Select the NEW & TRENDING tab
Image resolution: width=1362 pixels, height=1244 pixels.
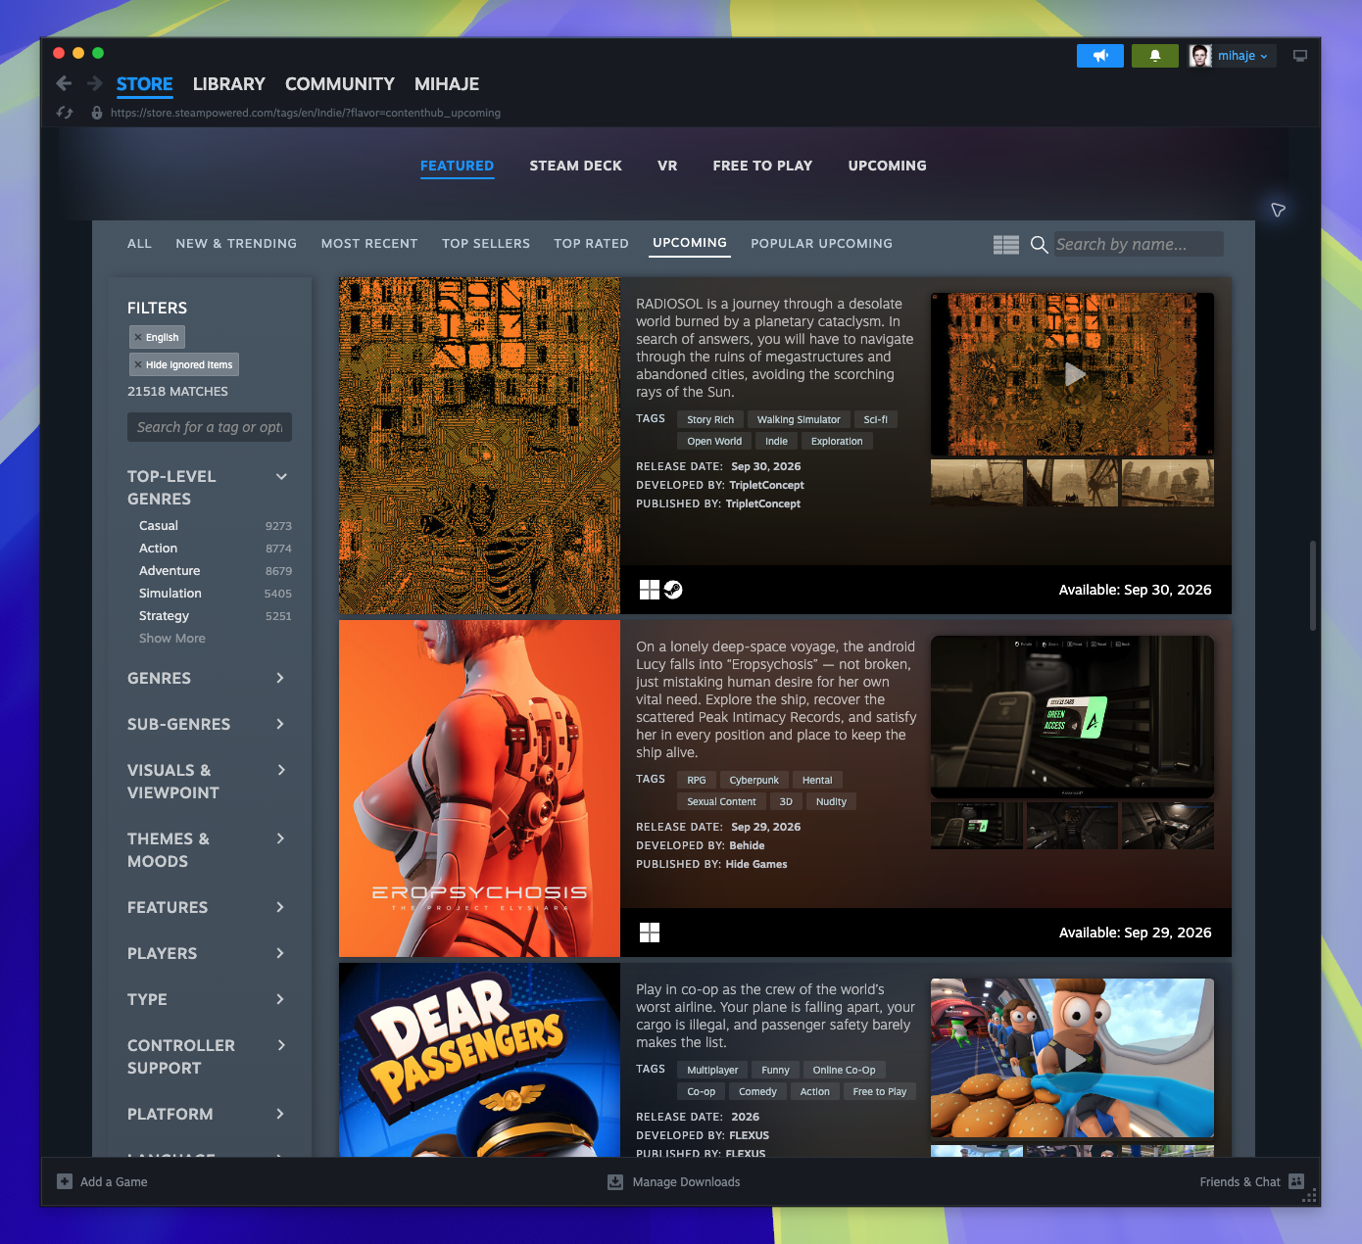(x=236, y=243)
